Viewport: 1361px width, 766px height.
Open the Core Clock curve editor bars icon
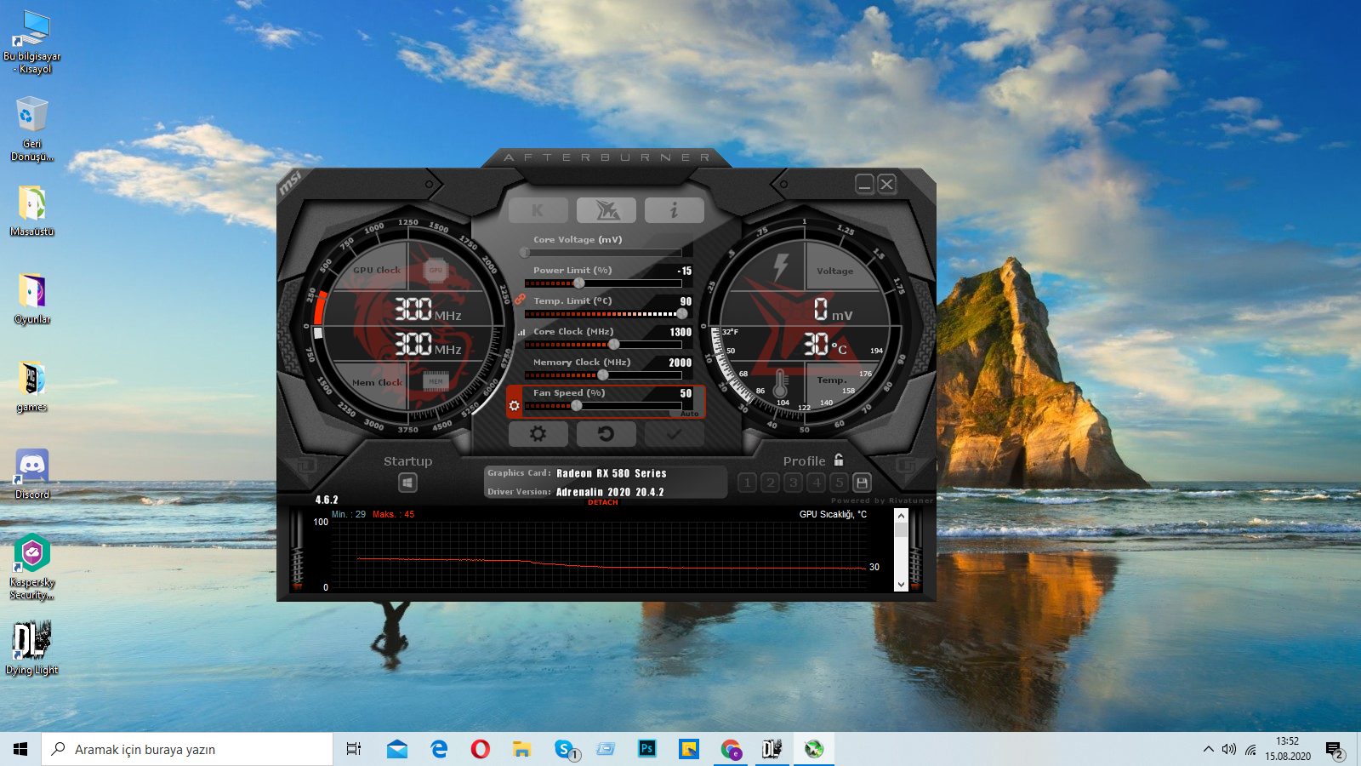(521, 333)
